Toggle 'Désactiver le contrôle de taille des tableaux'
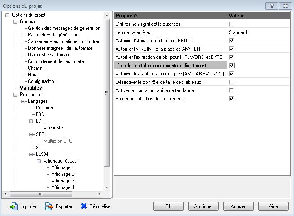Viewport: 294px width, 216px height. click(232, 82)
